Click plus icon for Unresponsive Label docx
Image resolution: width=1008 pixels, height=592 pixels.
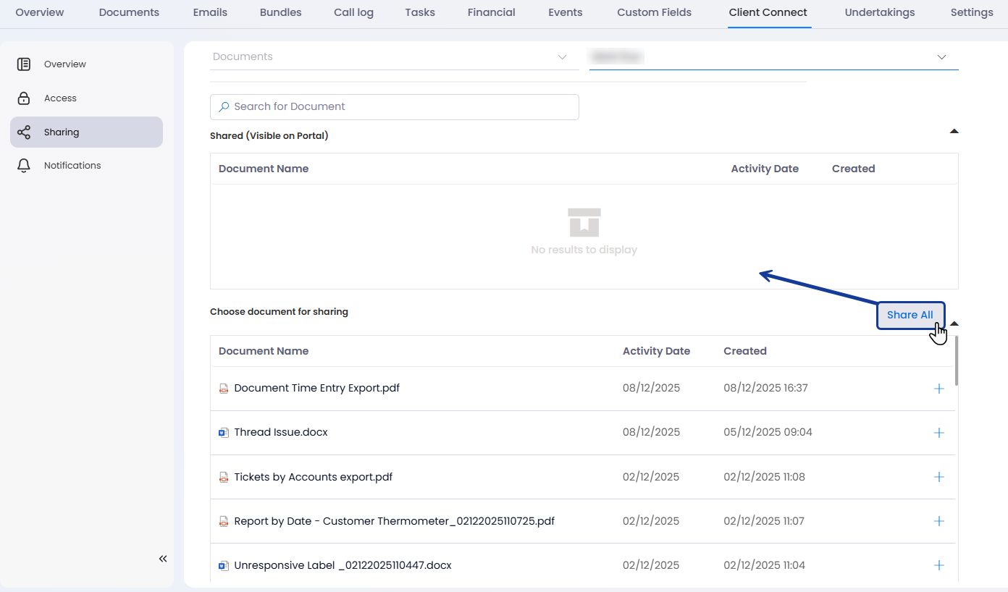click(939, 565)
